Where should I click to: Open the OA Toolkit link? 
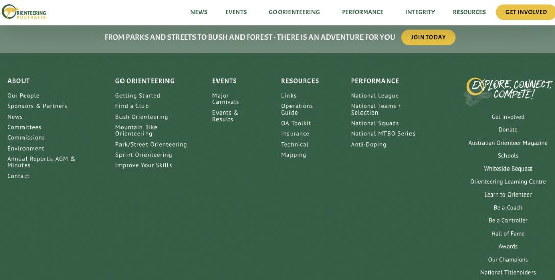point(296,123)
